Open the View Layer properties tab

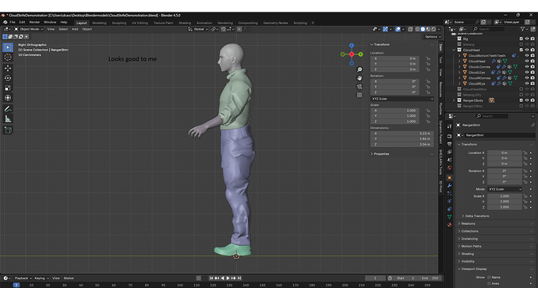click(x=449, y=152)
